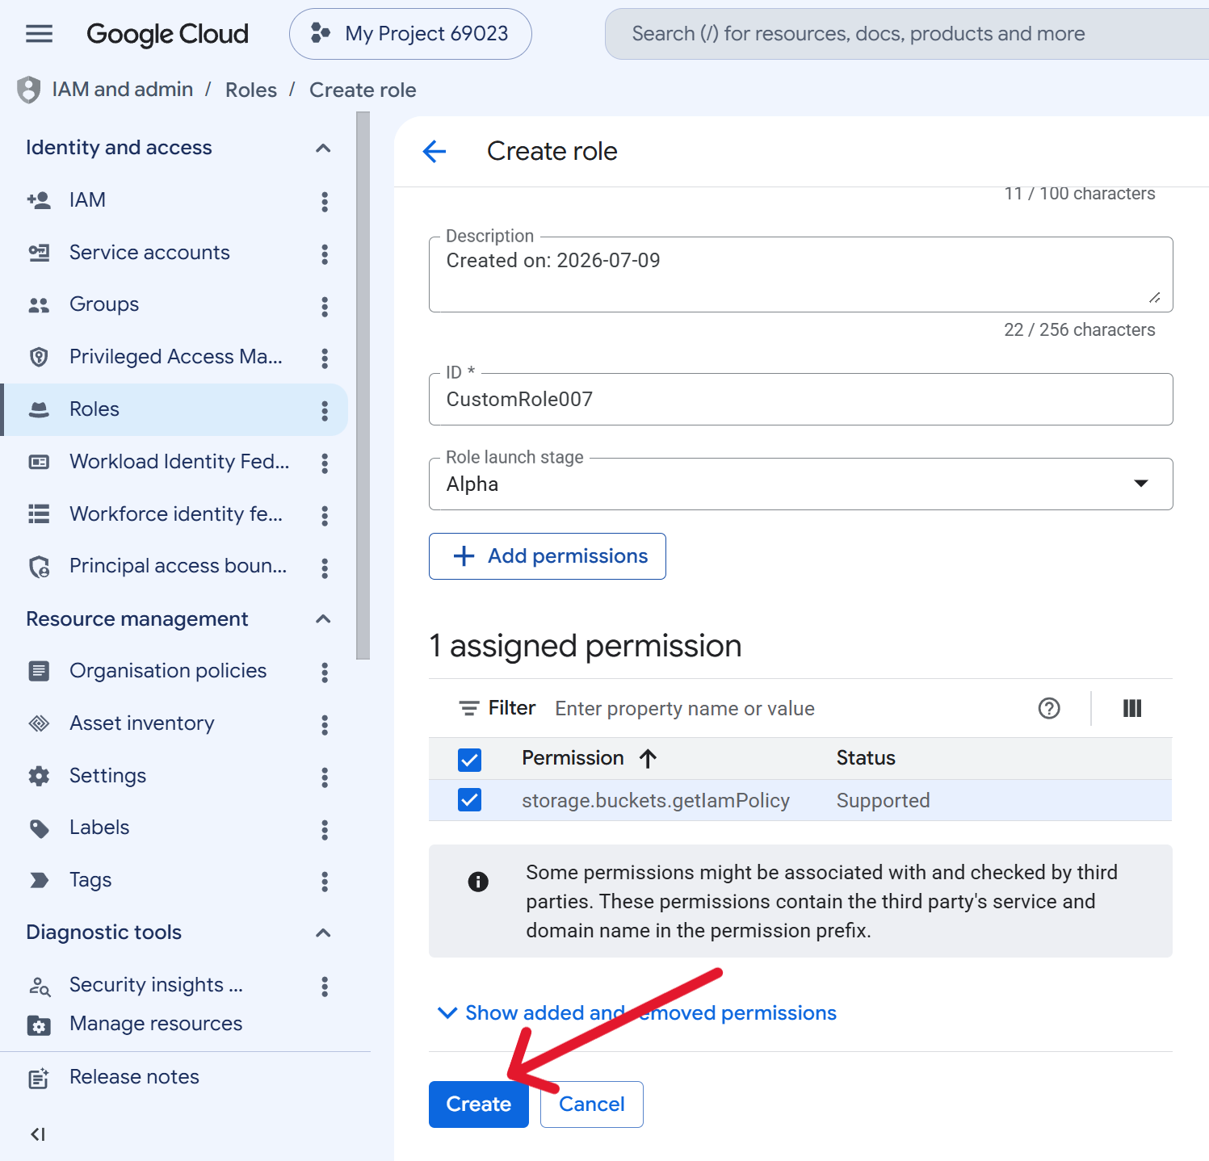Open the filter help question icon

tap(1049, 708)
